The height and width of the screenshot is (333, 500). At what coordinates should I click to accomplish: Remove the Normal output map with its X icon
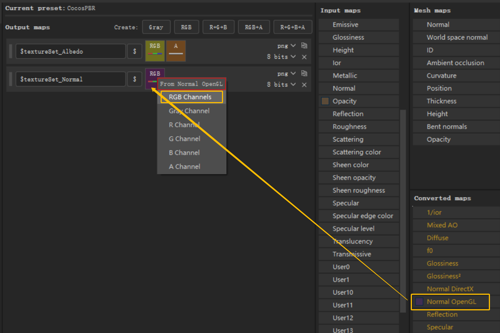(x=304, y=85)
